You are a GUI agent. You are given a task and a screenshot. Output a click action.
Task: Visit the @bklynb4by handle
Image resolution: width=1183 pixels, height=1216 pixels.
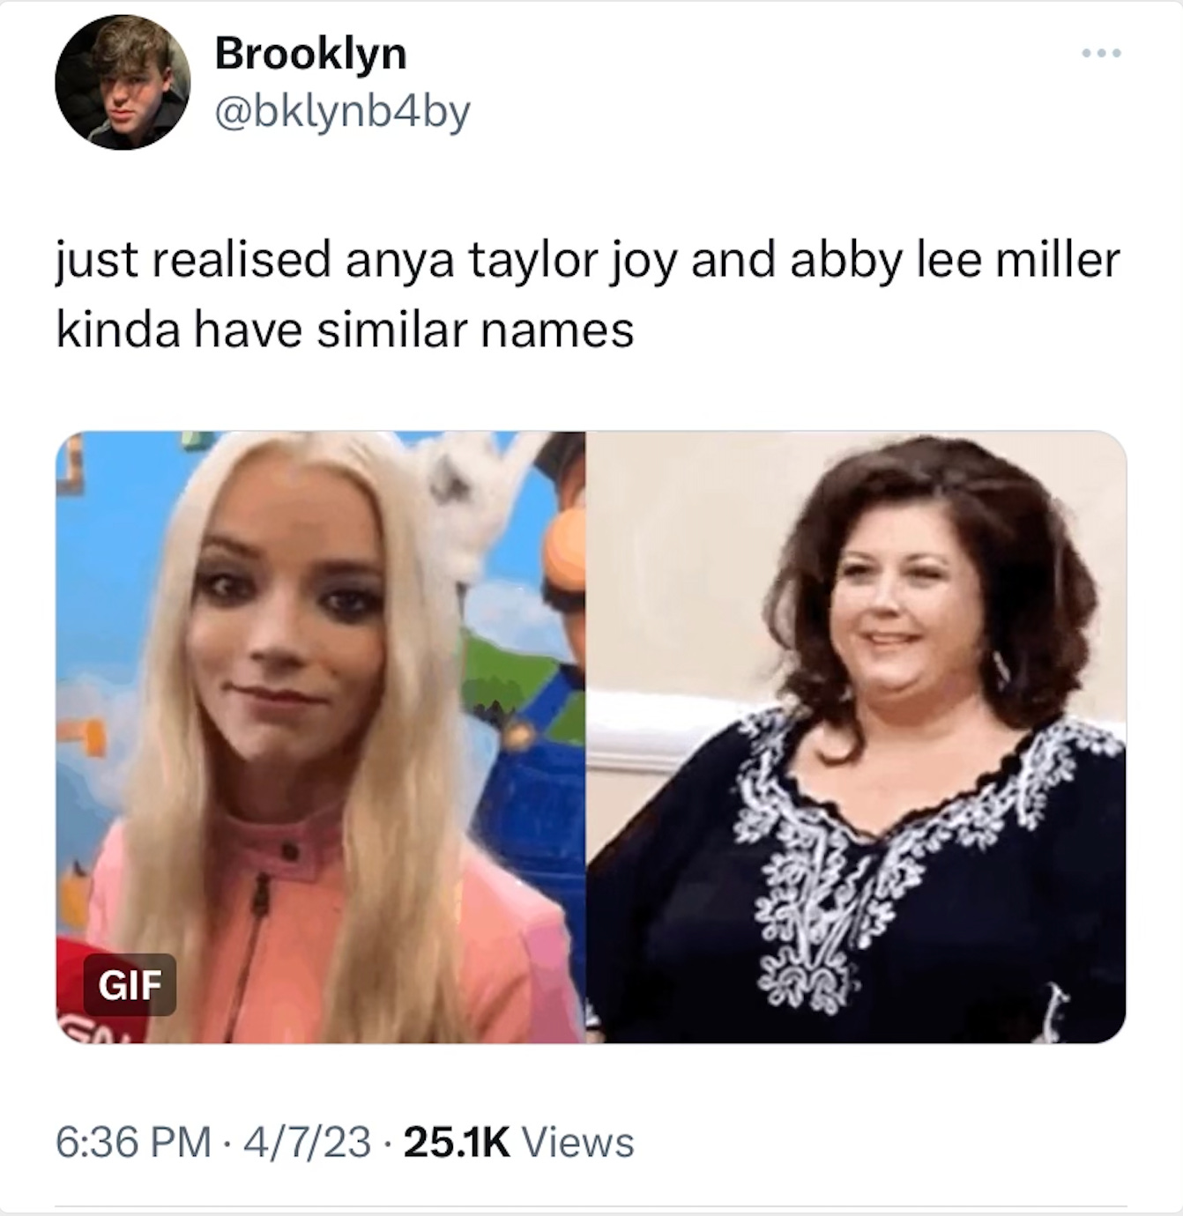342,111
